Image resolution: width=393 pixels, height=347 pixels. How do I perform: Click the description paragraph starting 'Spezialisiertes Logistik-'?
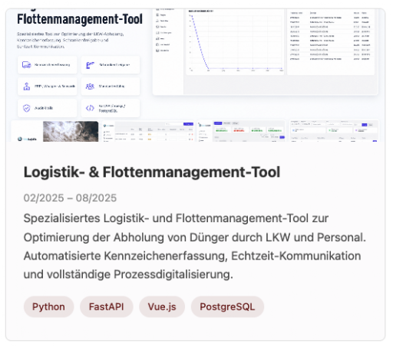[x=195, y=247]
